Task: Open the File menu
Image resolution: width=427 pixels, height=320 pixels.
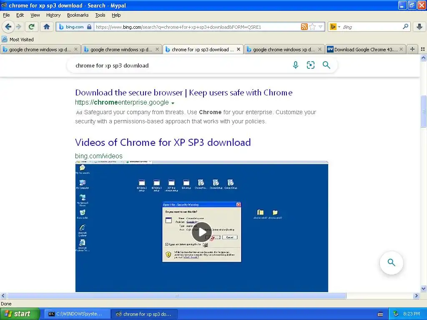Action: coord(6,15)
